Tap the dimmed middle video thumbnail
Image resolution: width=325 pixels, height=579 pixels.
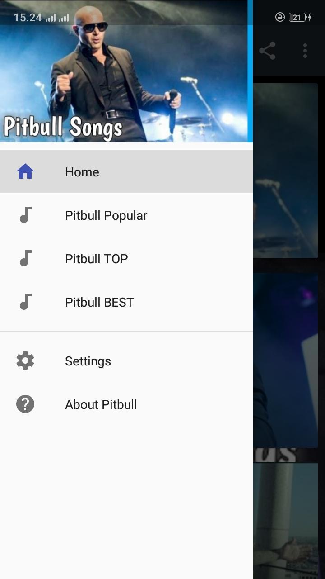(285, 360)
